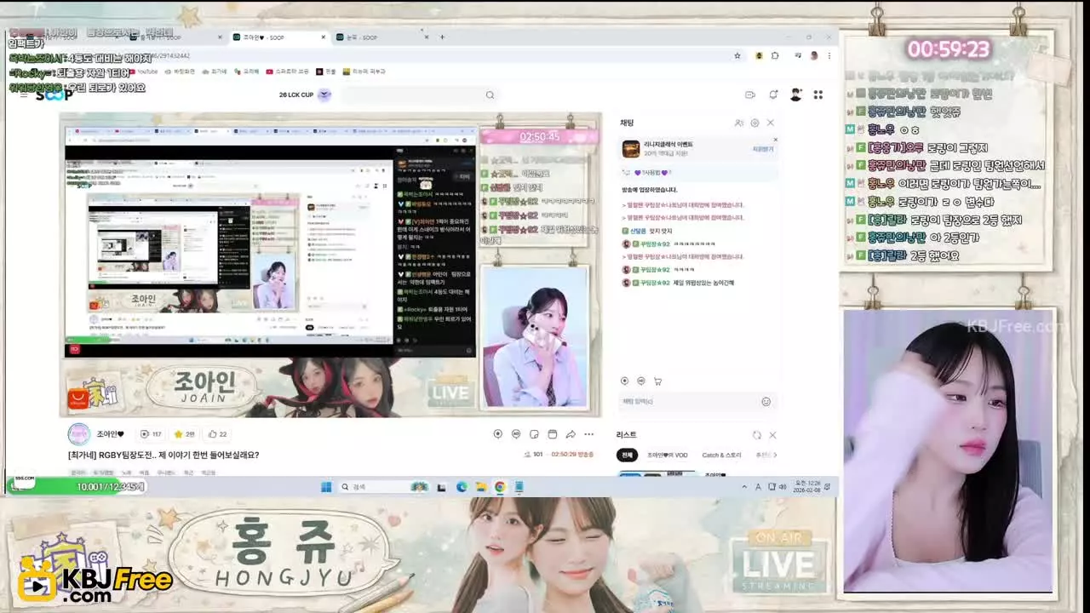Screen dimensions: 1090x613
Task: Click the SOOP logo
Action: (x=54, y=95)
